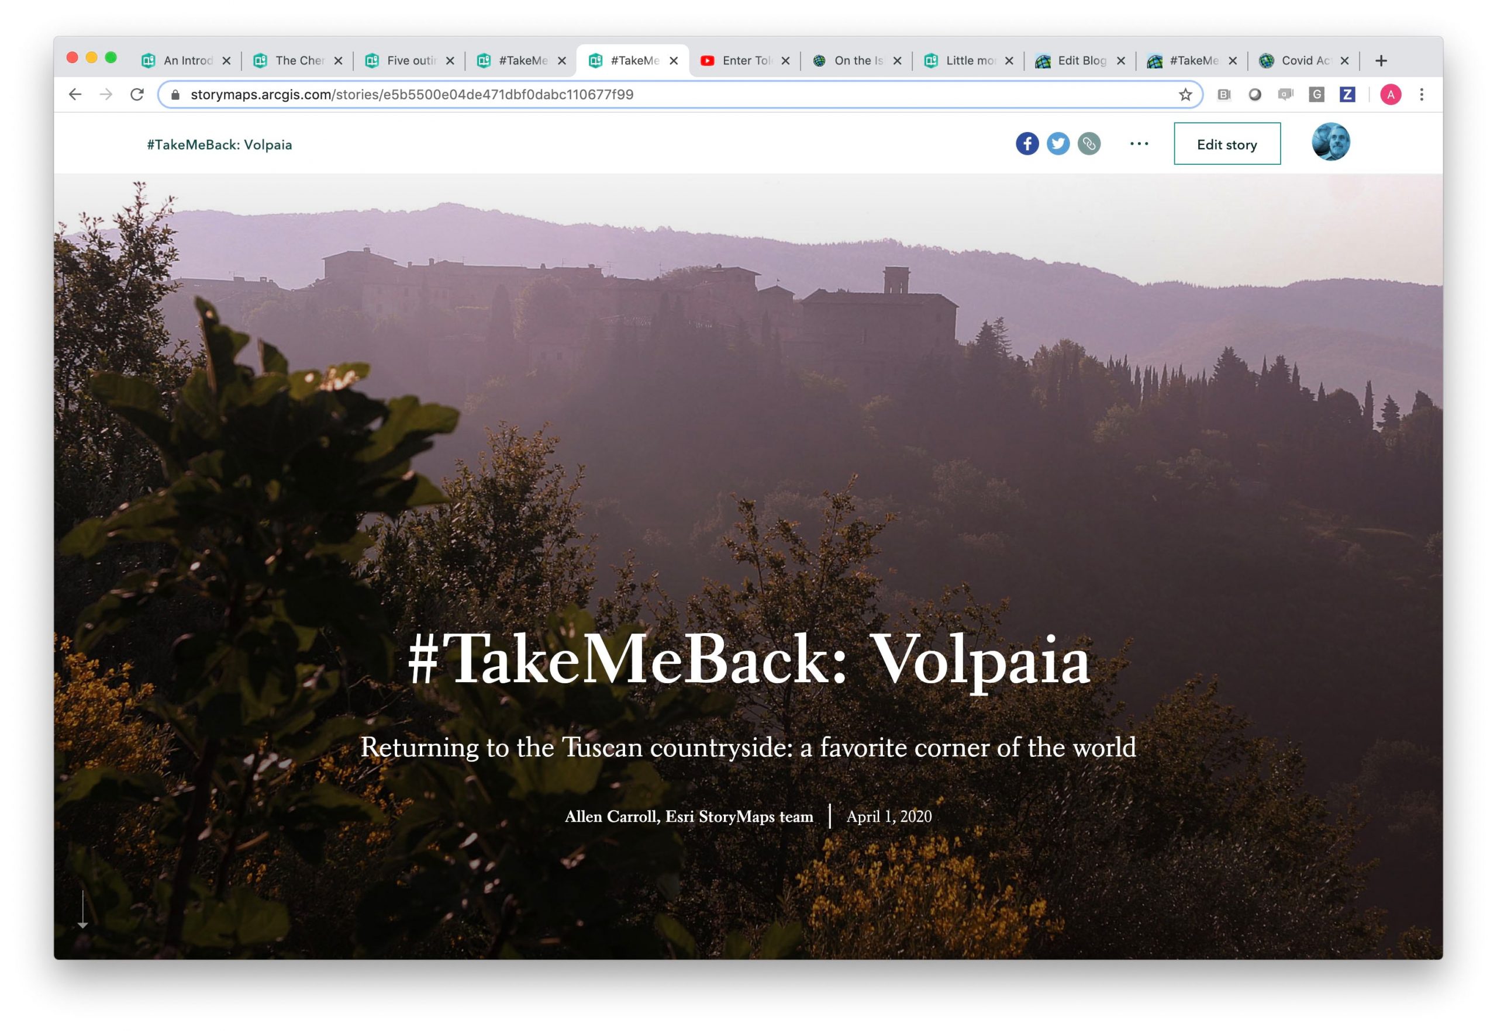The height and width of the screenshot is (1031, 1497).
Task: Reload the current page
Action: pyautogui.click(x=137, y=94)
